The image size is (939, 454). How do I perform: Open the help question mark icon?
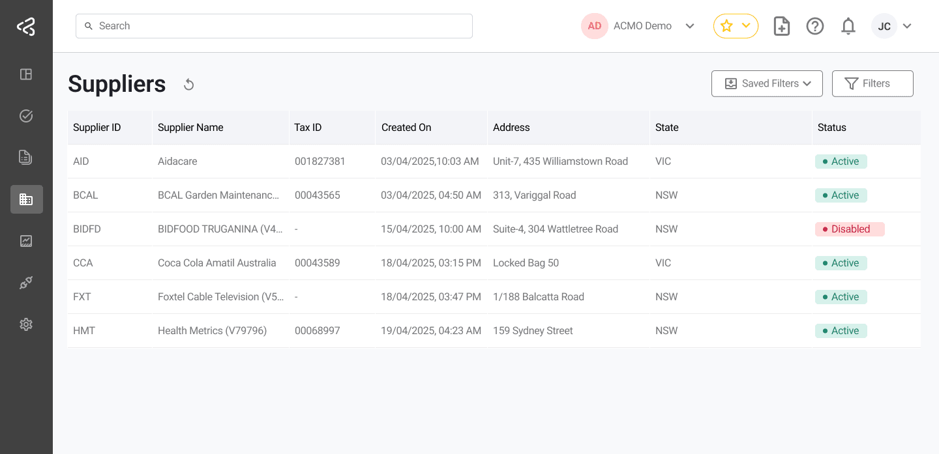815,26
